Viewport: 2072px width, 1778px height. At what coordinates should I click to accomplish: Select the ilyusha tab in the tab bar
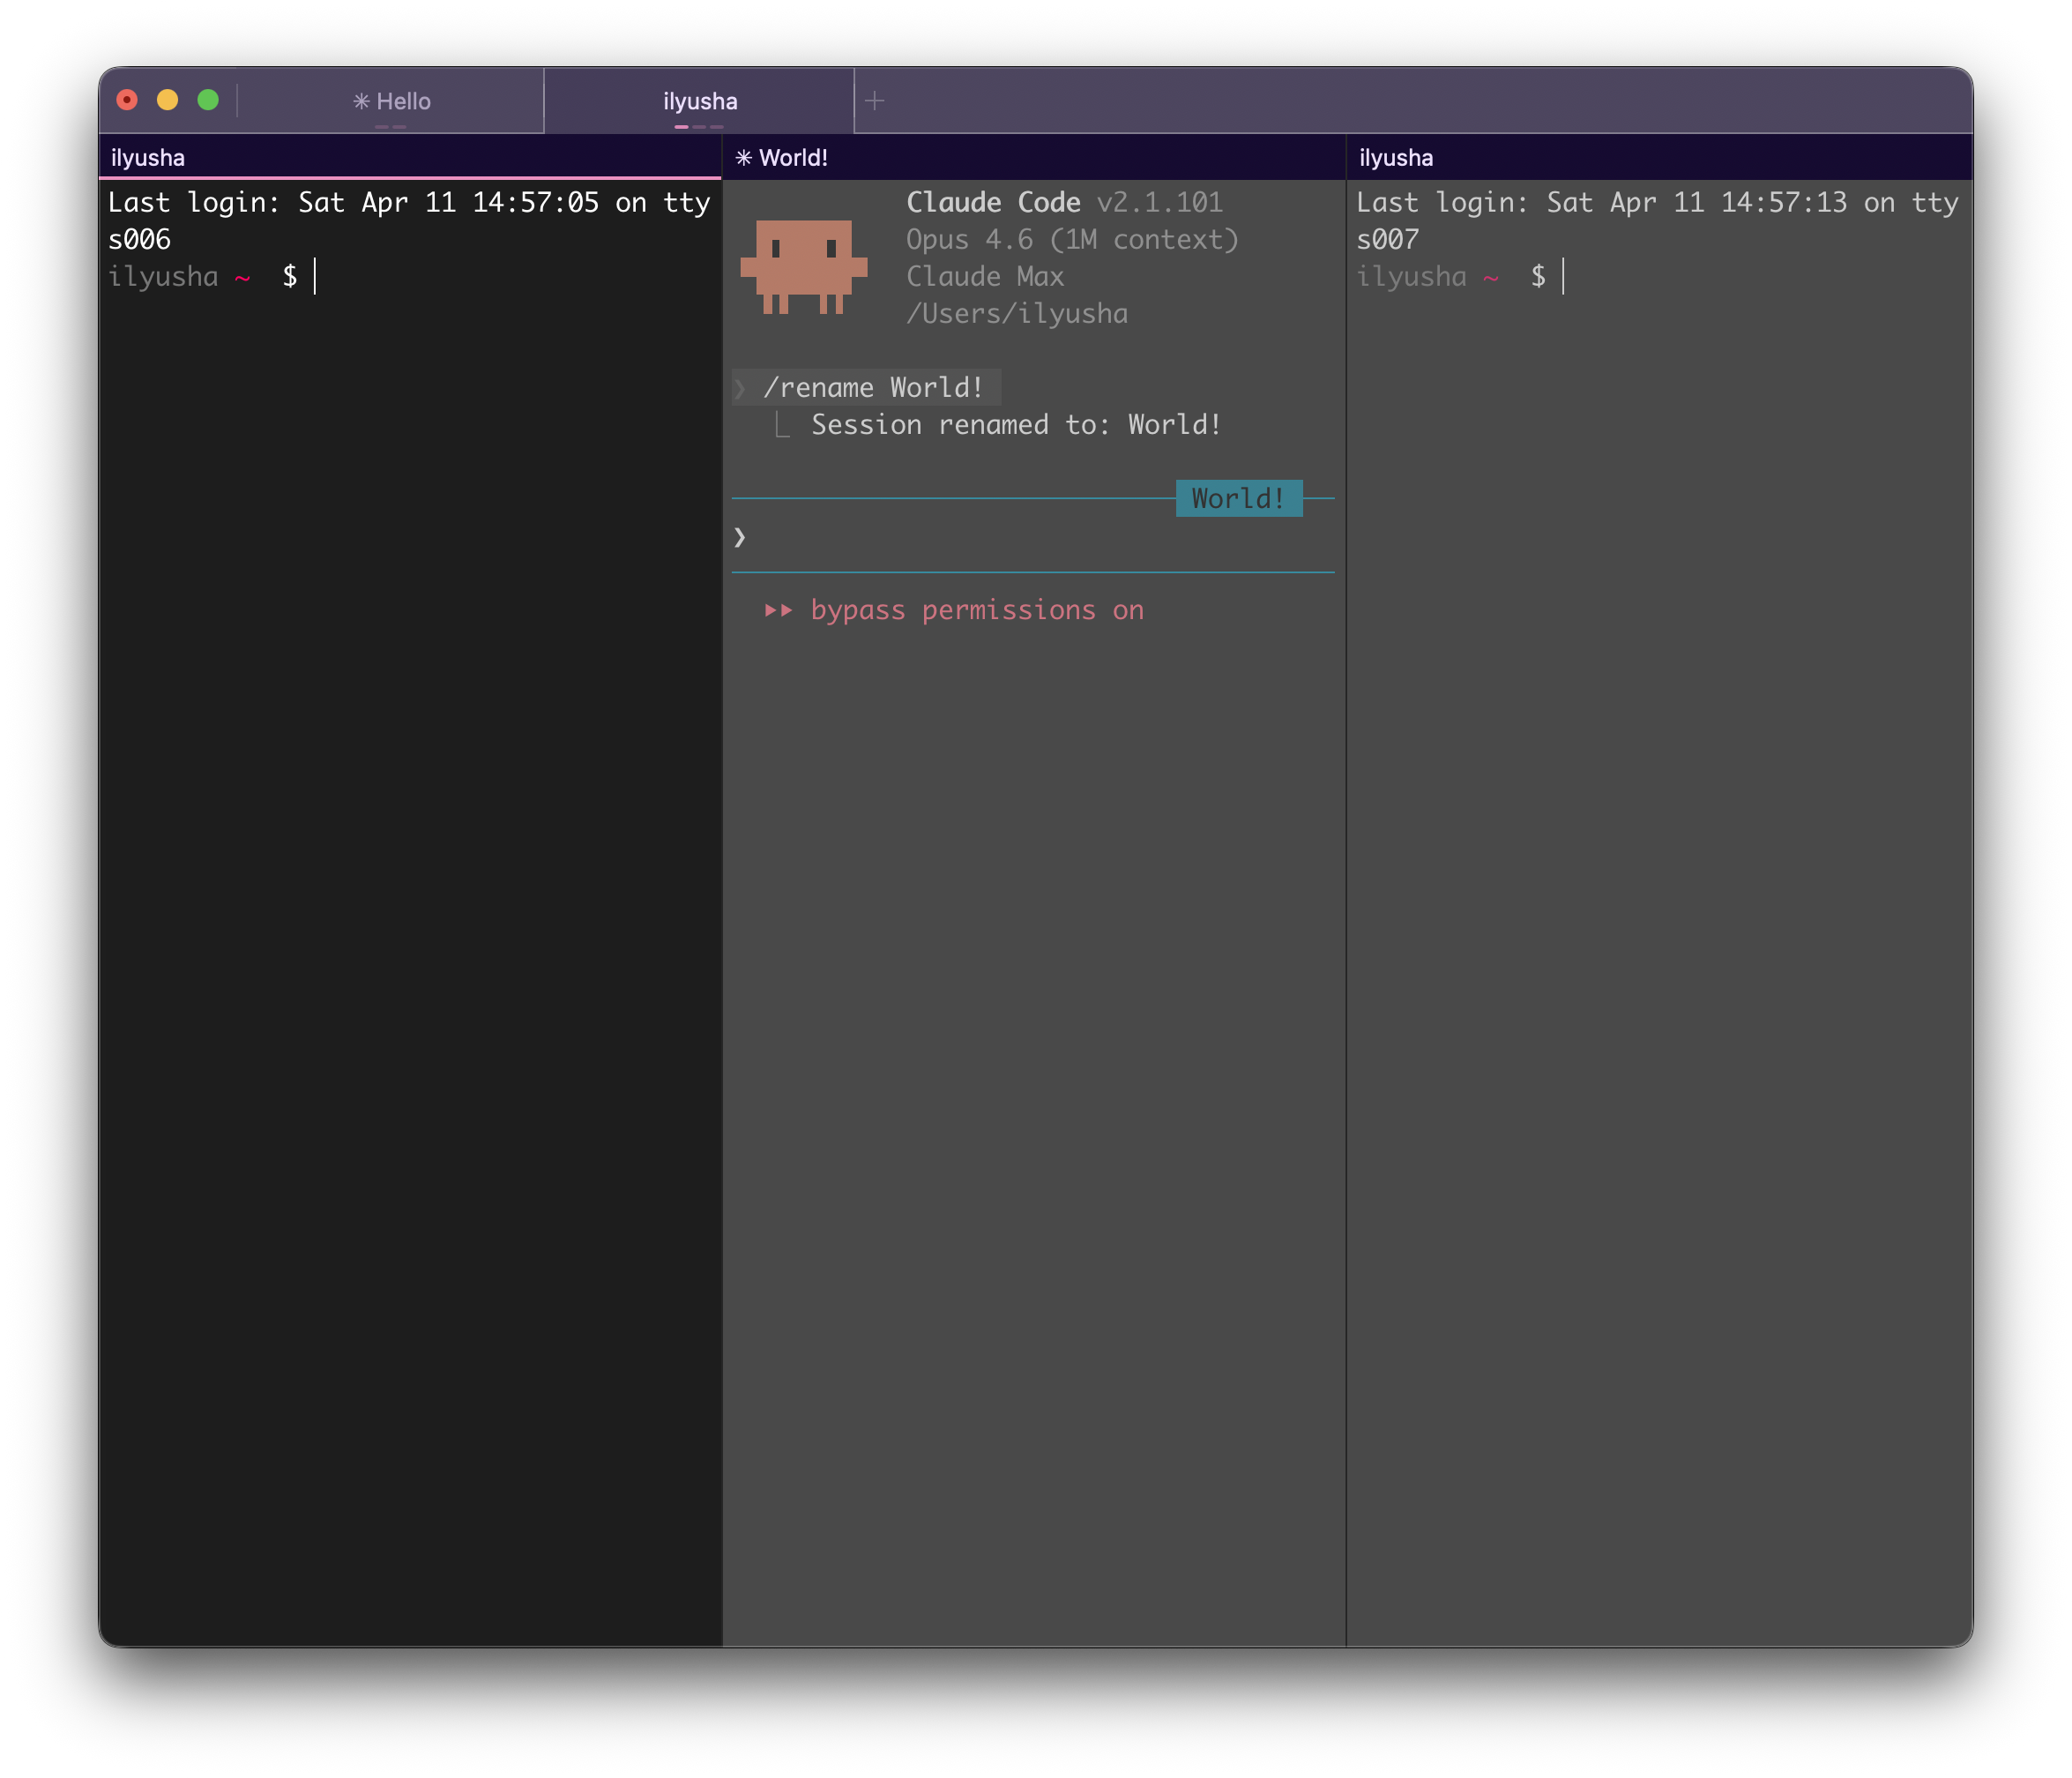point(699,101)
